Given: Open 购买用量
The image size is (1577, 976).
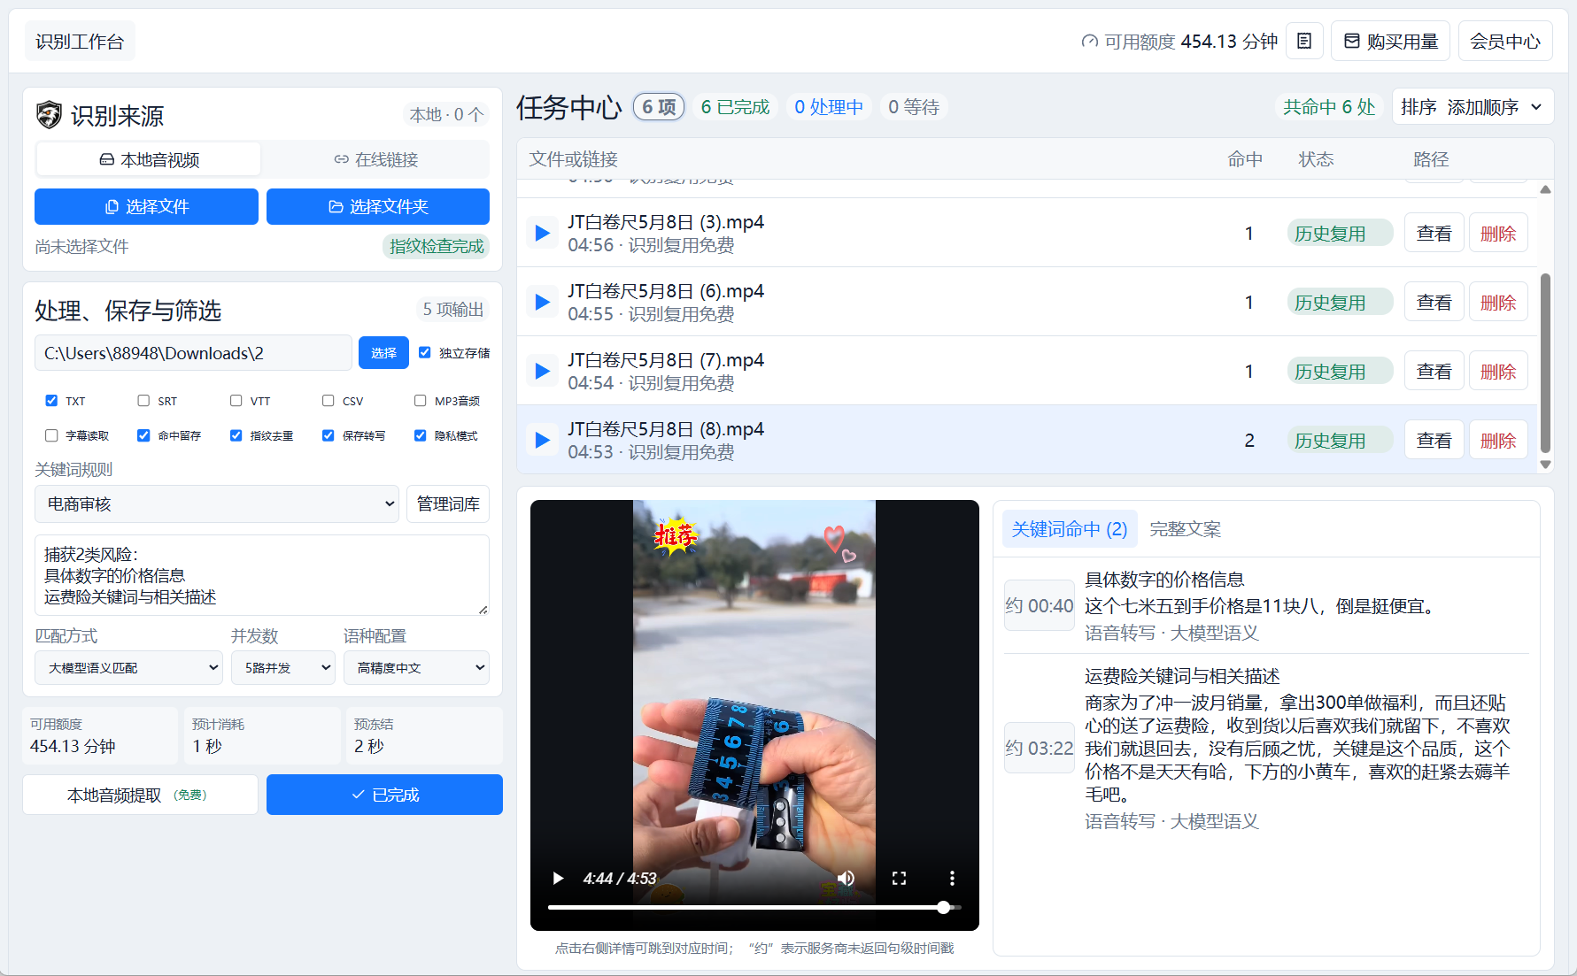Looking at the screenshot, I should click(x=1390, y=41).
